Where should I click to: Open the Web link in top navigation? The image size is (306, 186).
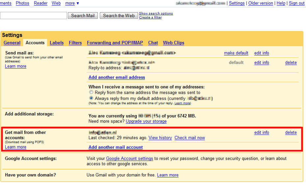tap(56, 3)
